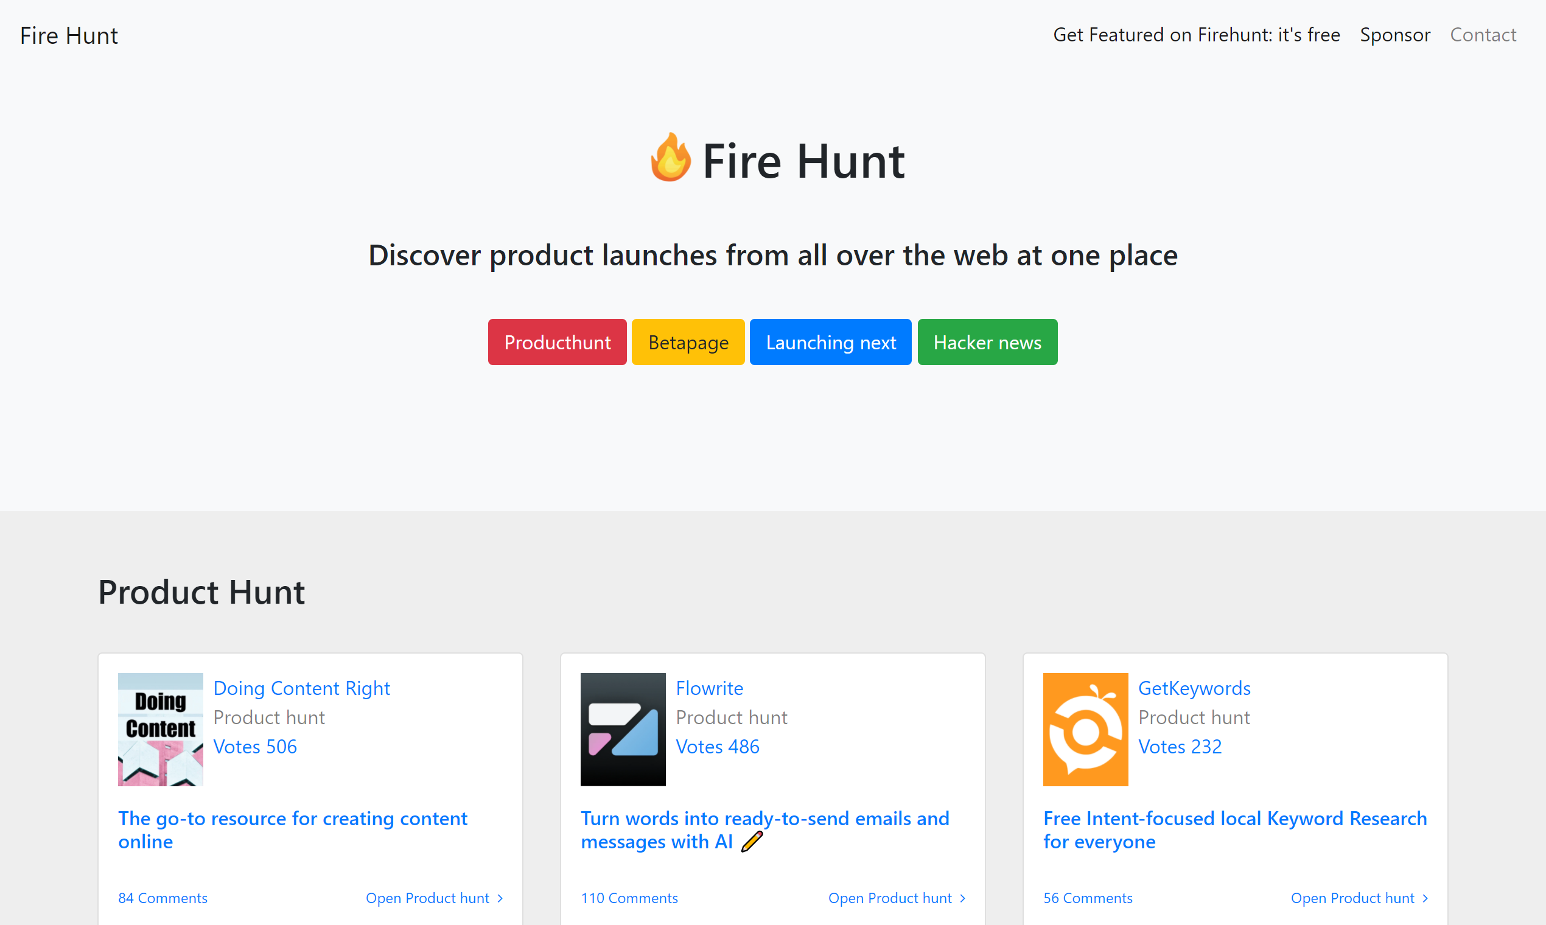Image resolution: width=1546 pixels, height=925 pixels.
Task: Click Votes 506 link
Action: [255, 747]
